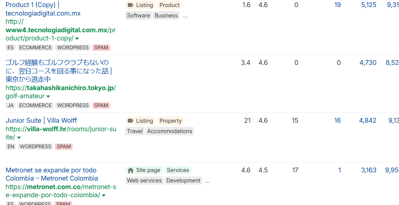Click the house icon on the Site page tag
The height and width of the screenshot is (205, 399).
pyautogui.click(x=130, y=171)
